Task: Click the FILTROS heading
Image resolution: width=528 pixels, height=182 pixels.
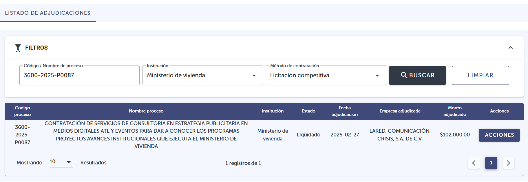Action: [36, 48]
